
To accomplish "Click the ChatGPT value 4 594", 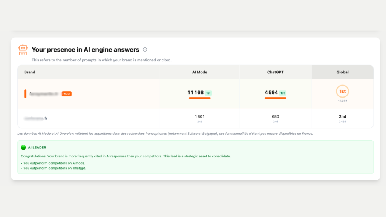I will pyautogui.click(x=271, y=93).
